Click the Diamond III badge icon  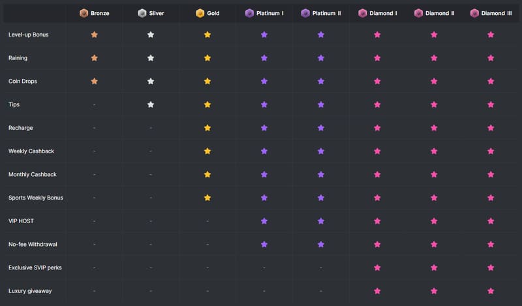(474, 13)
